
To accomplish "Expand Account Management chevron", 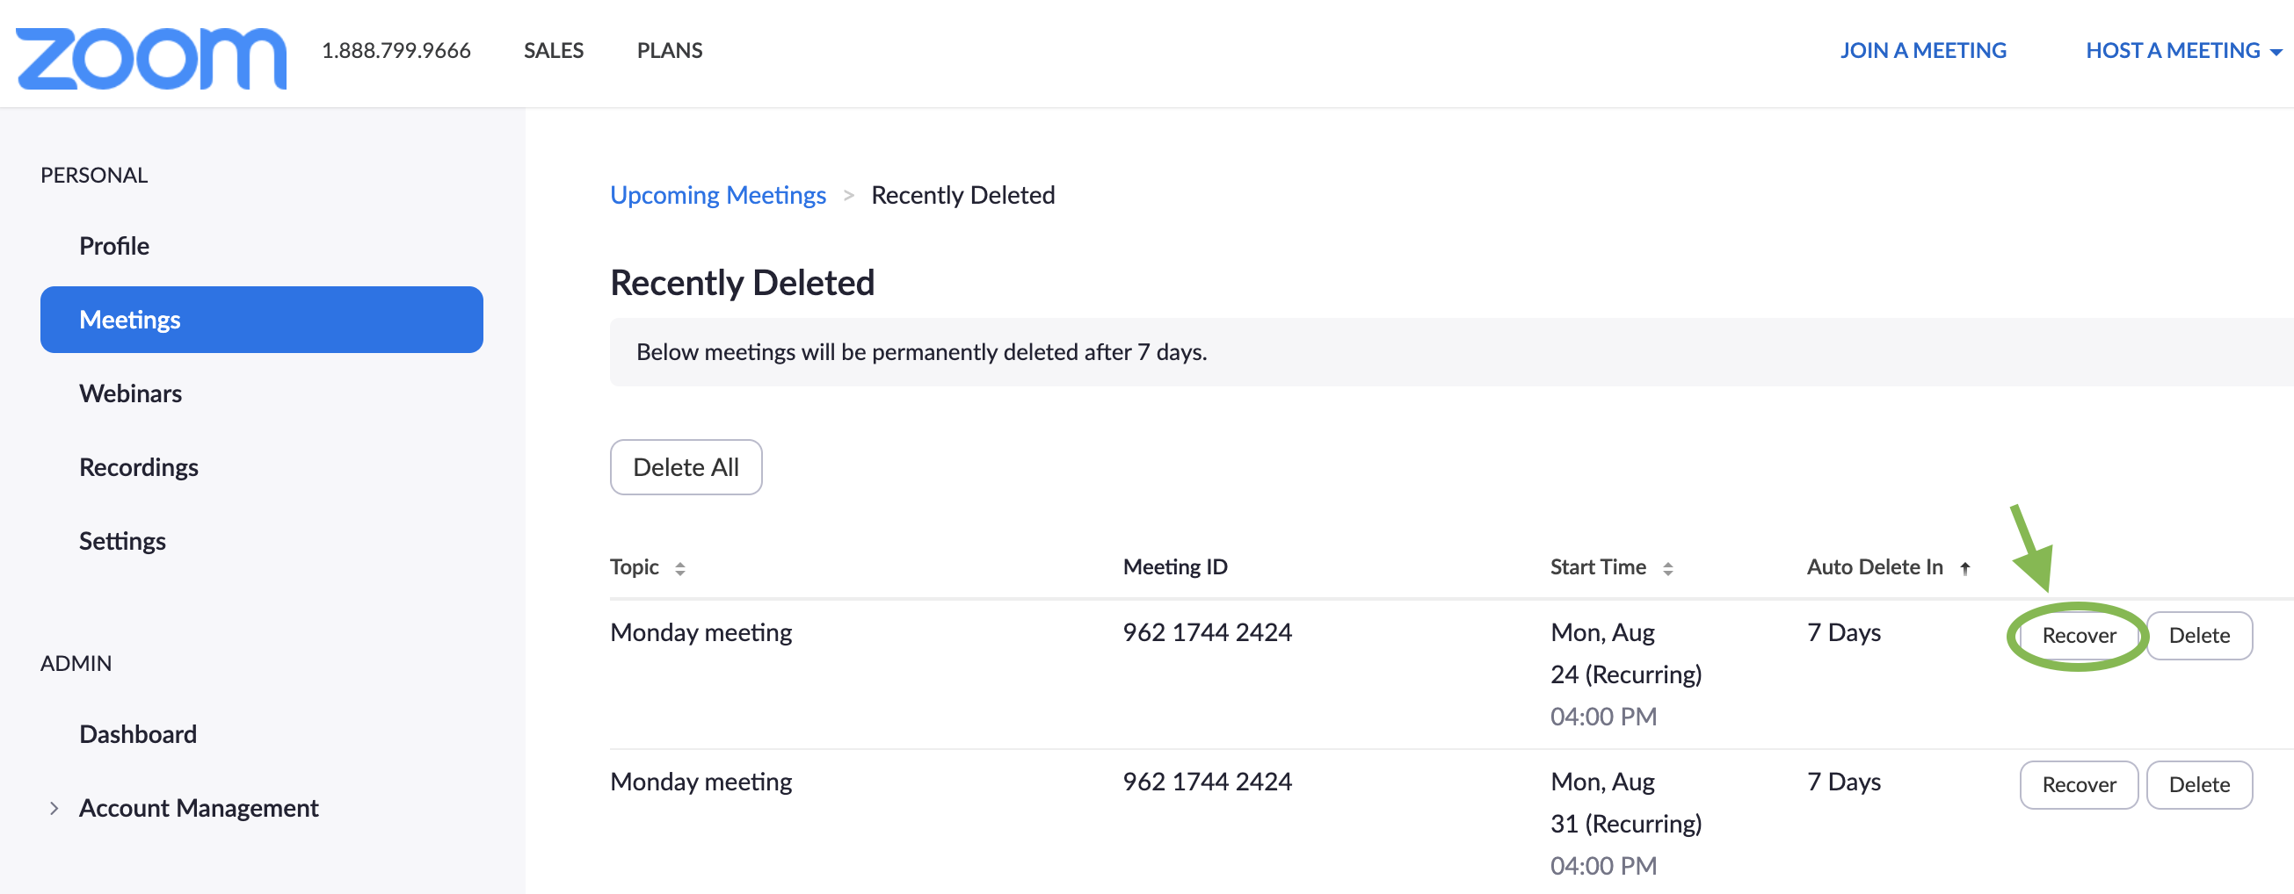I will 54,808.
